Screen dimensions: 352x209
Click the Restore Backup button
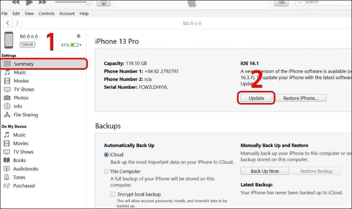(x=316, y=171)
